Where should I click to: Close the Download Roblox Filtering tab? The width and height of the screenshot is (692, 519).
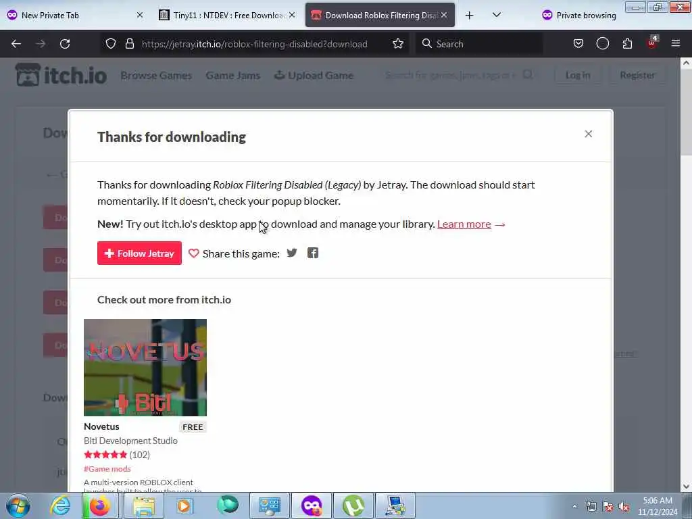point(444,16)
